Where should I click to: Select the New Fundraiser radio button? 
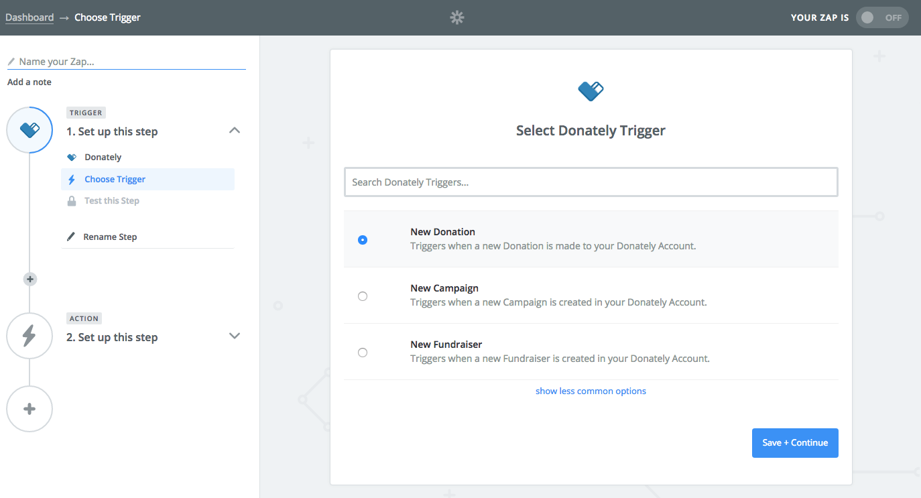coord(363,352)
